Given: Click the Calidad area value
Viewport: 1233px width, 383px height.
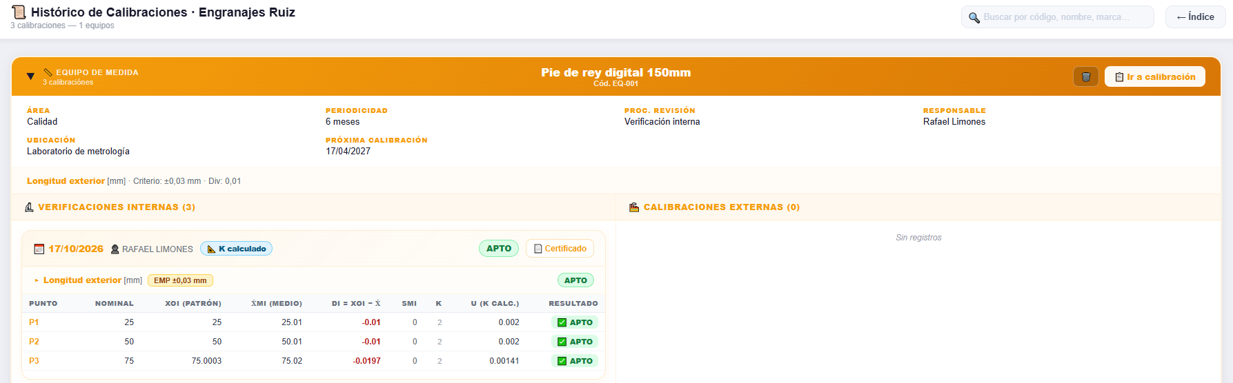Looking at the screenshot, I should (x=42, y=121).
